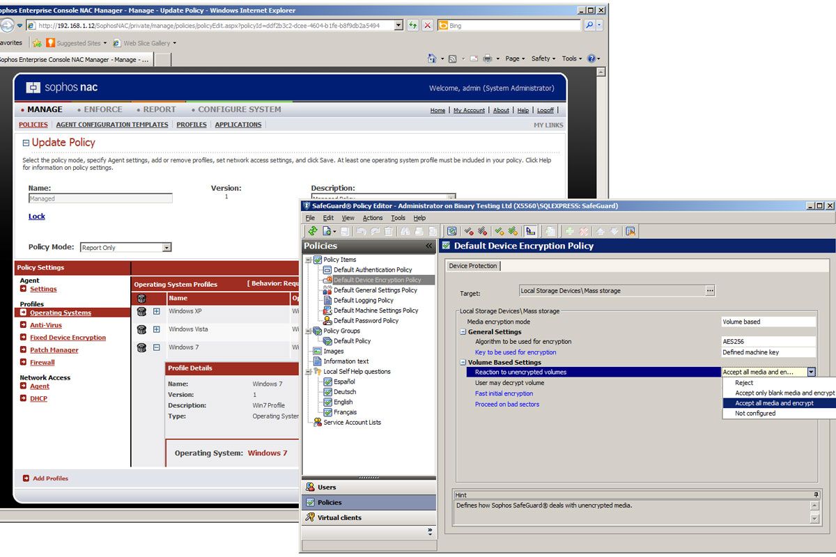This screenshot has width=836, height=557.
Task: Click the delete trash icon in SafeGuard toolbar
Action: [x=388, y=231]
